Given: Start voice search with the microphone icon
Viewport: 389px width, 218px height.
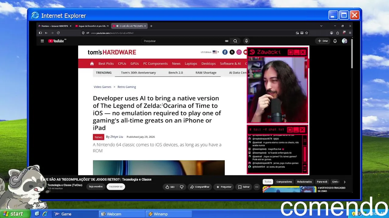Looking at the screenshot, I should click(x=246, y=41).
